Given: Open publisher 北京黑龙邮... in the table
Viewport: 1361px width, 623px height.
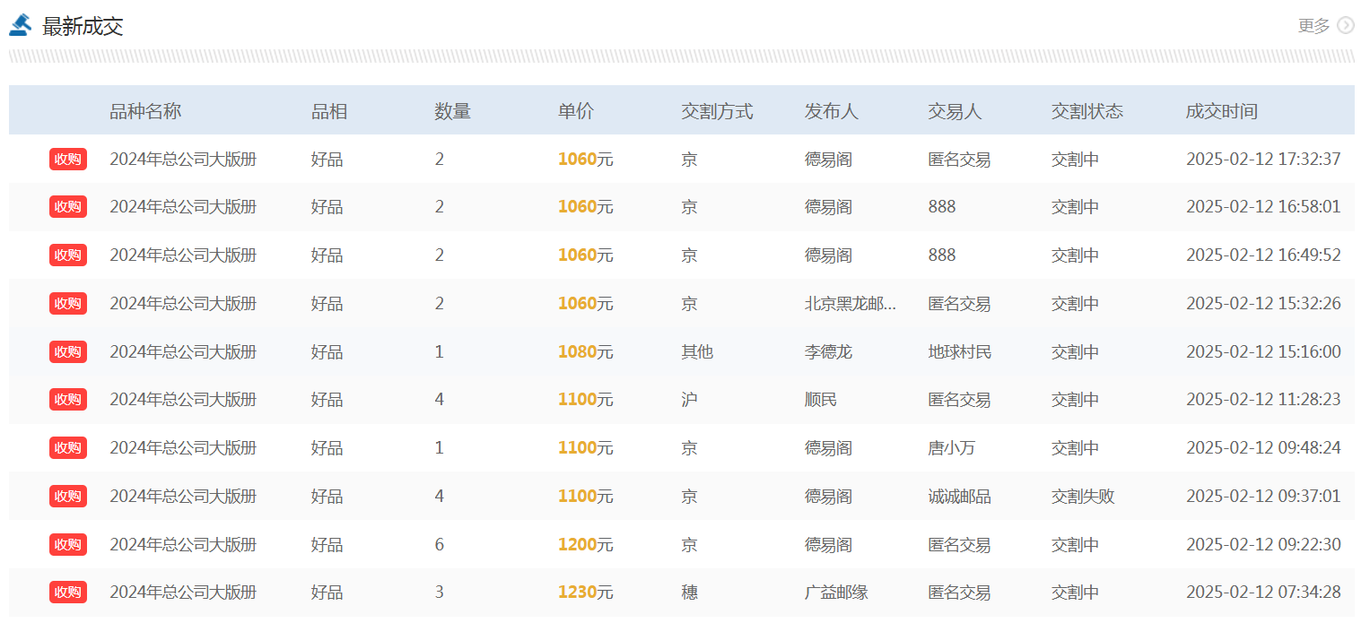Looking at the screenshot, I should (x=850, y=304).
